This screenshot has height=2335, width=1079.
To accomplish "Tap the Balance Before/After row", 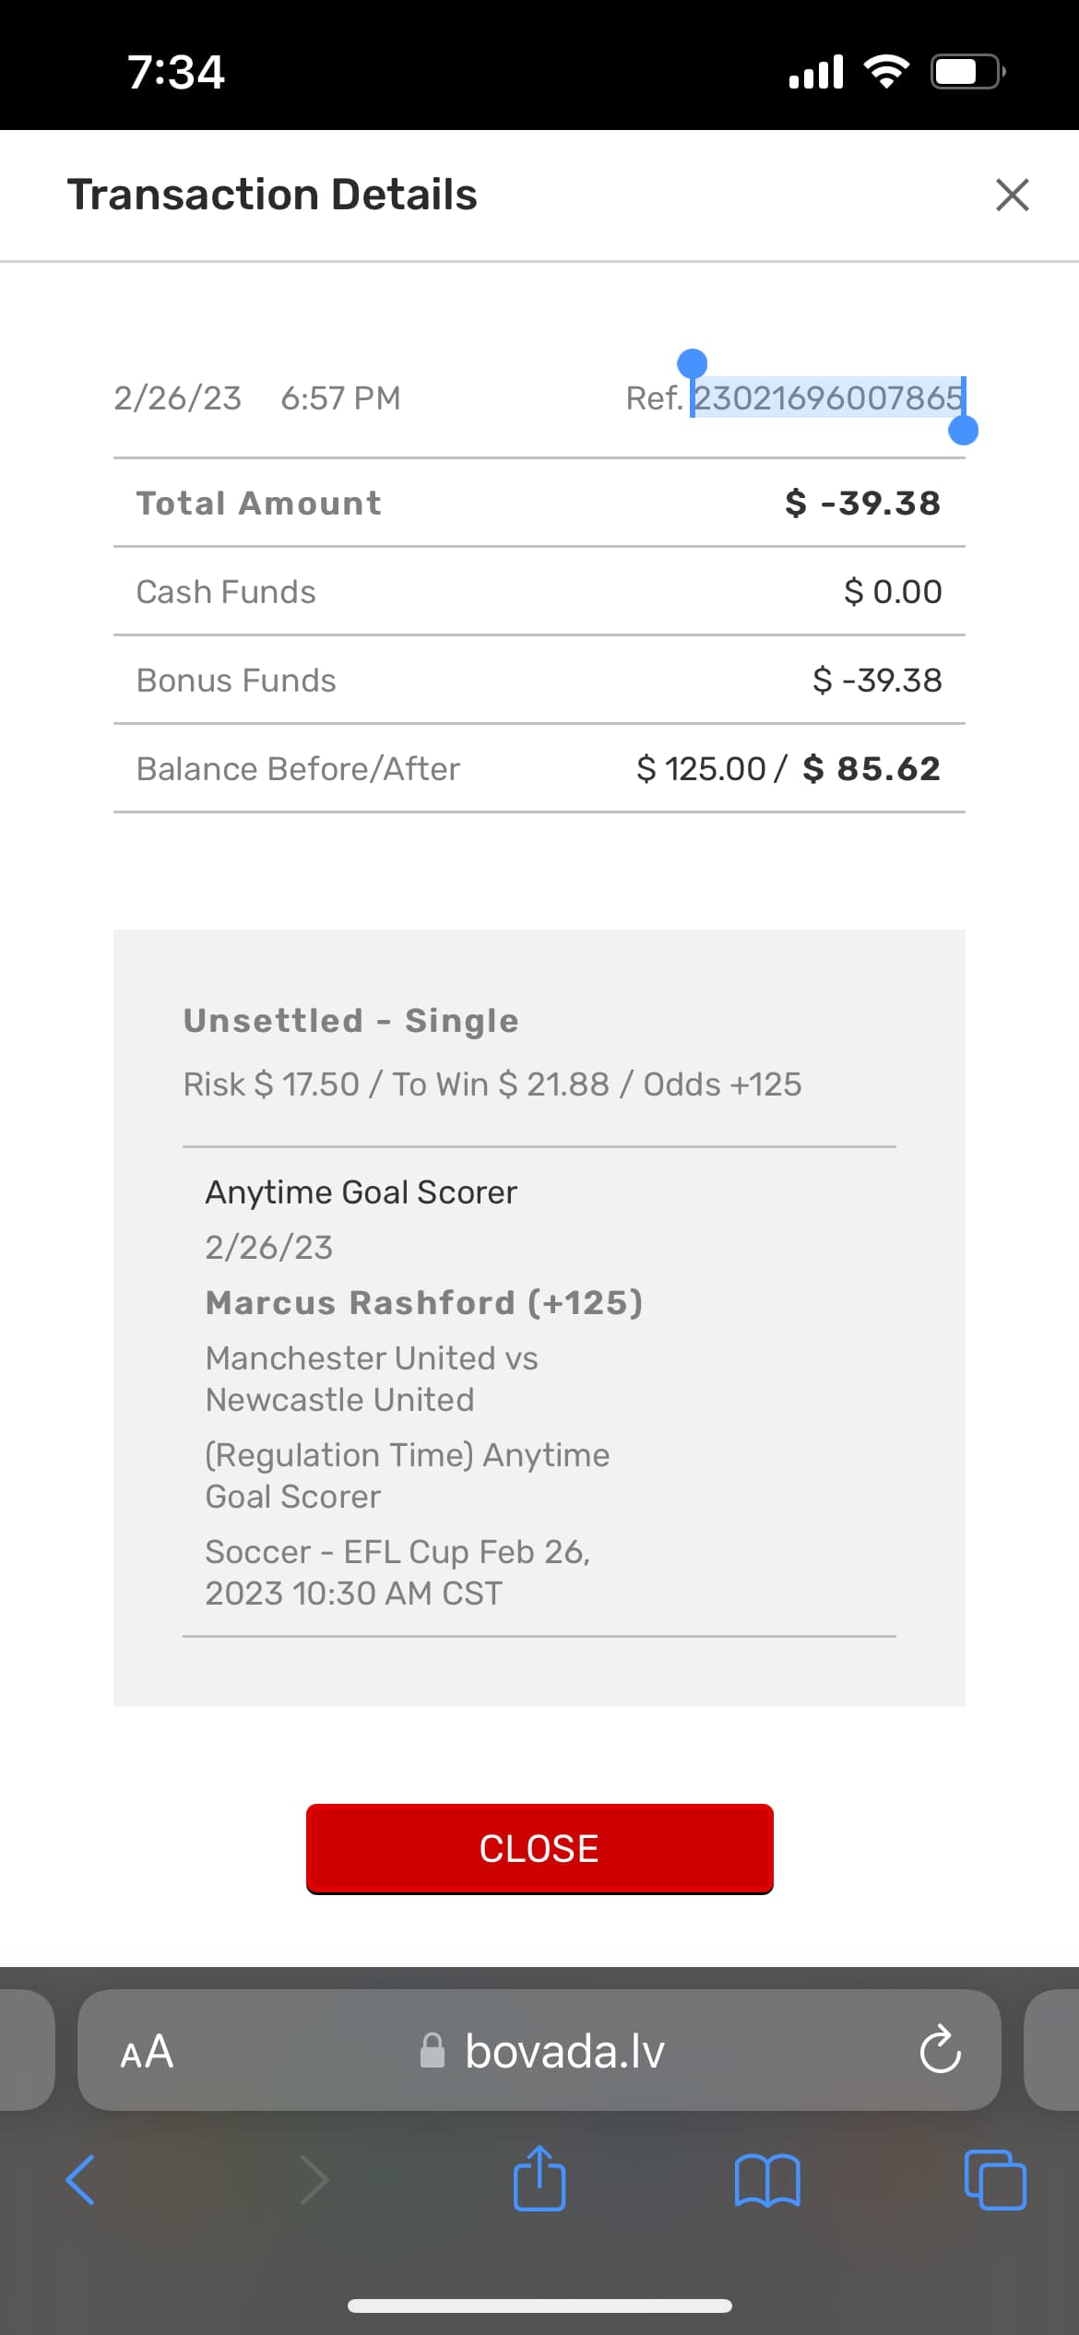I will 539,768.
